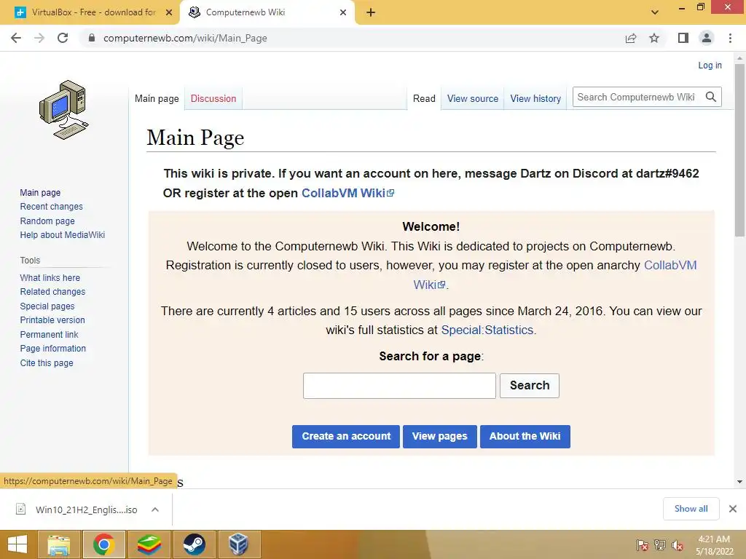This screenshot has width=746, height=559.
Task: Click the Win10 ISO download file icon
Action: coord(21,509)
